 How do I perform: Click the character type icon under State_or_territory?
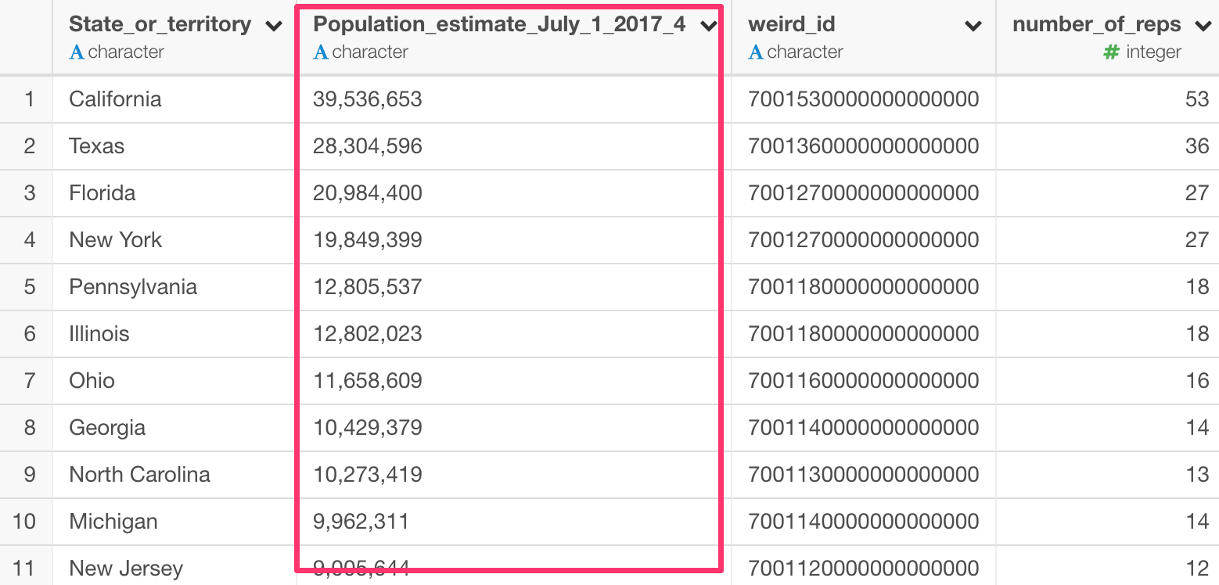pos(76,52)
